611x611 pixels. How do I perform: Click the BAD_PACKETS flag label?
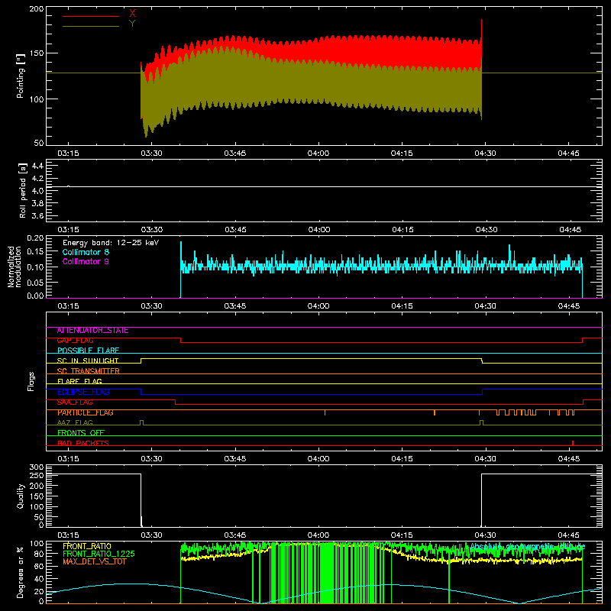(x=83, y=443)
